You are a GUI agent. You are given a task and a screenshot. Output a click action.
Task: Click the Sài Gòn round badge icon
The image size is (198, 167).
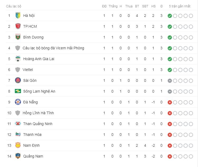18,80
